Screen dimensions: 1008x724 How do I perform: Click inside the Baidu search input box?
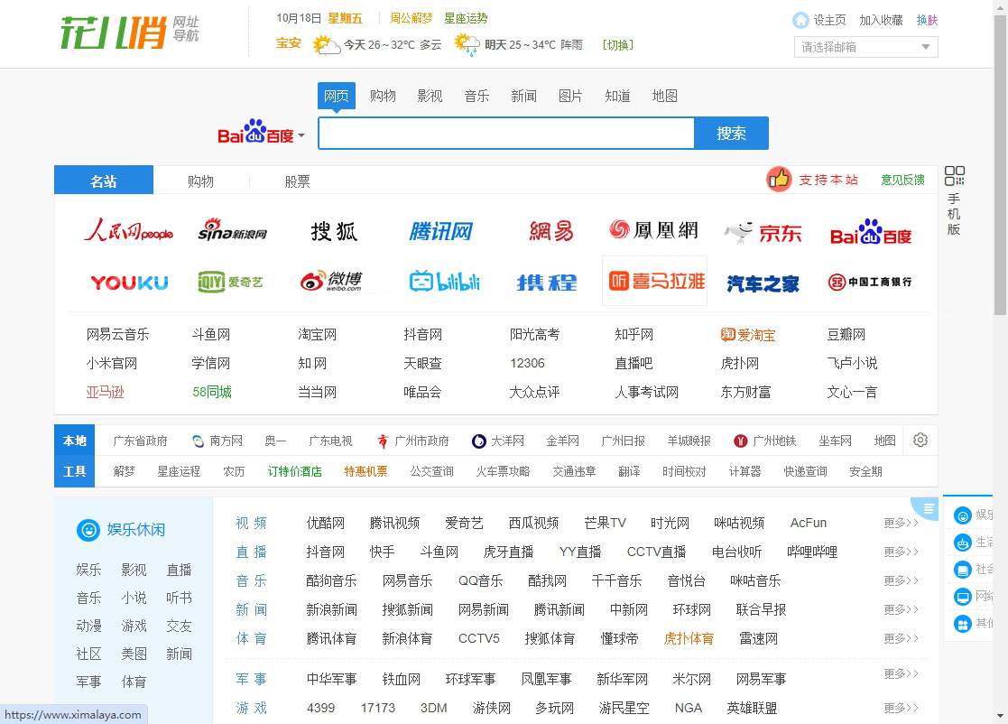tap(505, 133)
